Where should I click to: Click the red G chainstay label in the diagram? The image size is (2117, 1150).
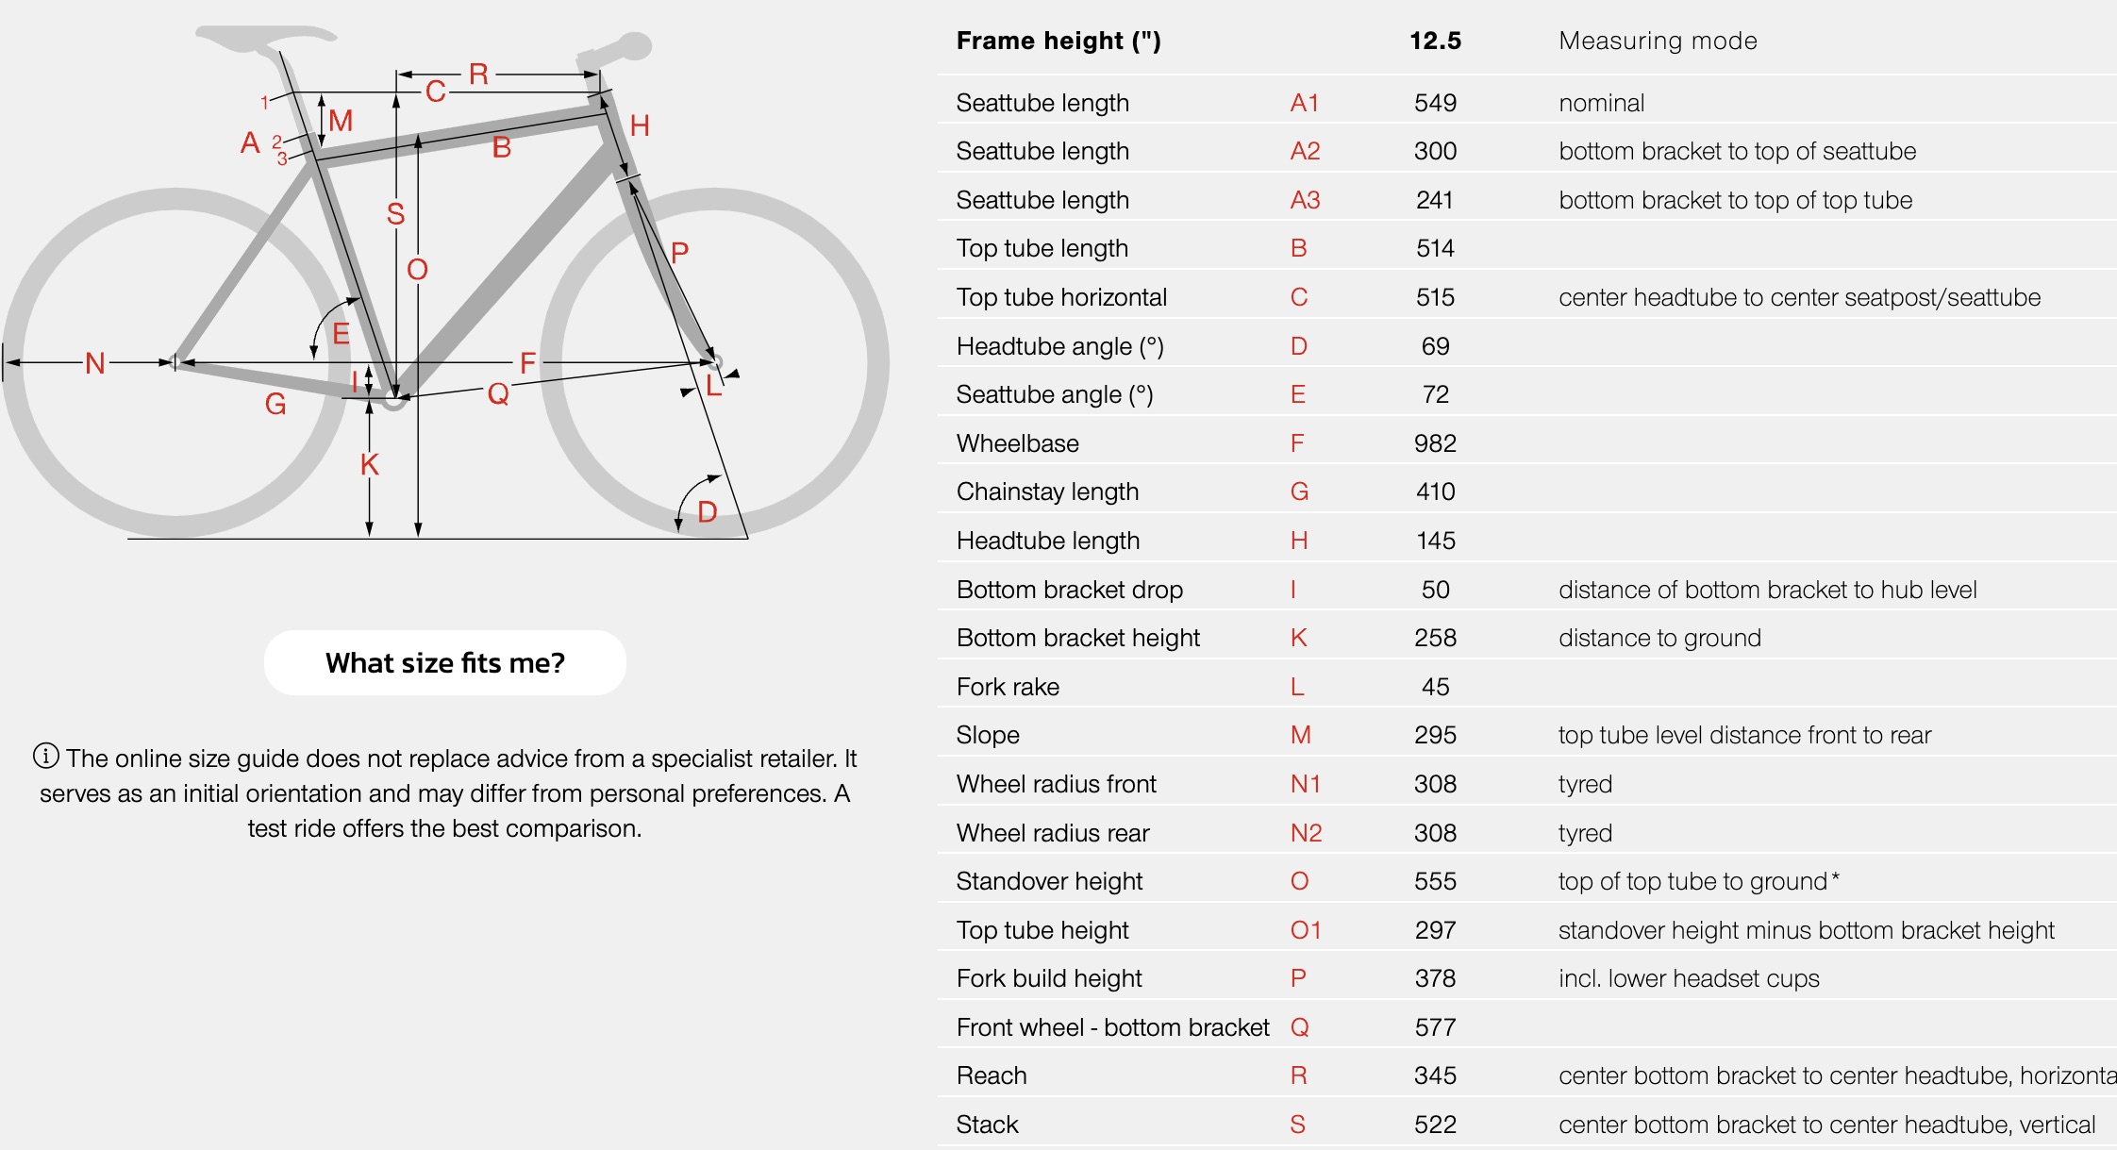(x=275, y=405)
